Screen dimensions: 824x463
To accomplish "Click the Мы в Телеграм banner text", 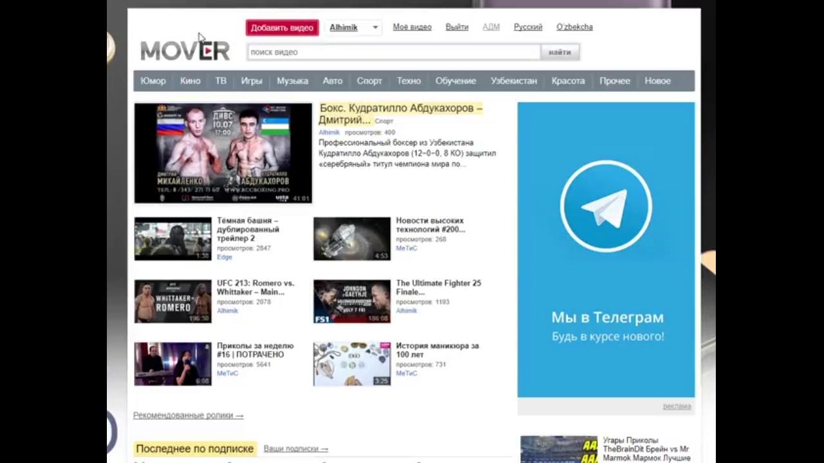I will (x=607, y=317).
